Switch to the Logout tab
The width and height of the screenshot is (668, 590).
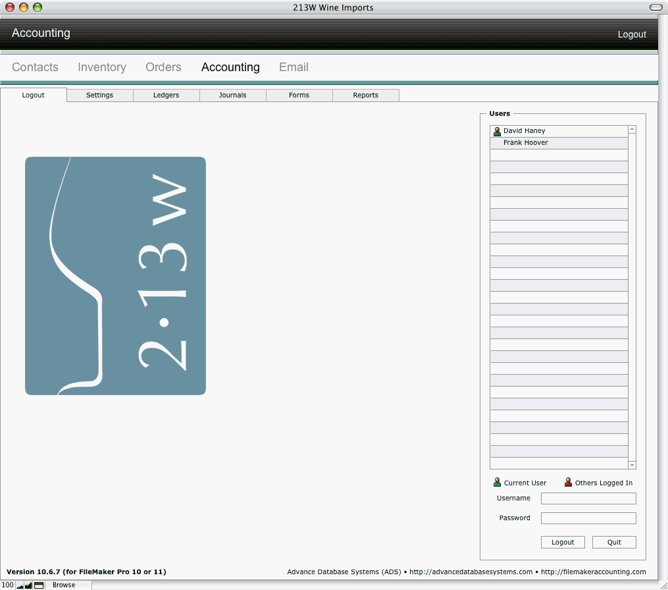click(33, 95)
